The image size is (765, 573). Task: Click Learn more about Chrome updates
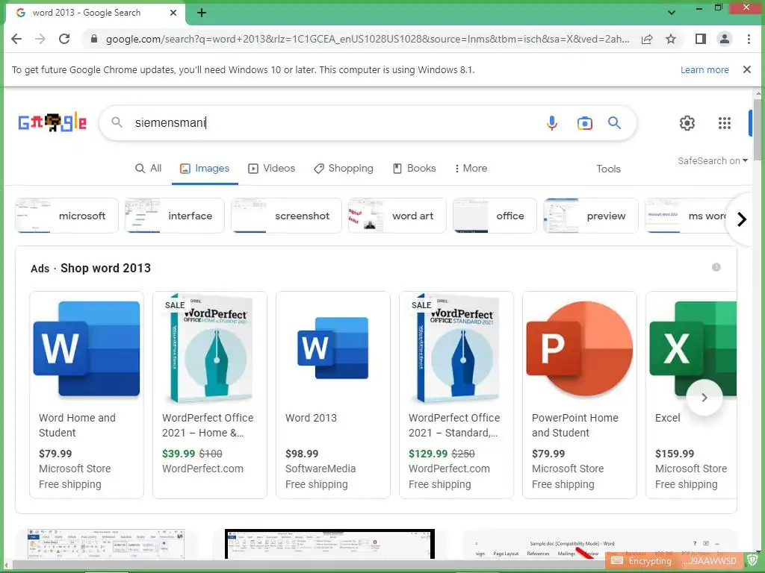click(704, 69)
